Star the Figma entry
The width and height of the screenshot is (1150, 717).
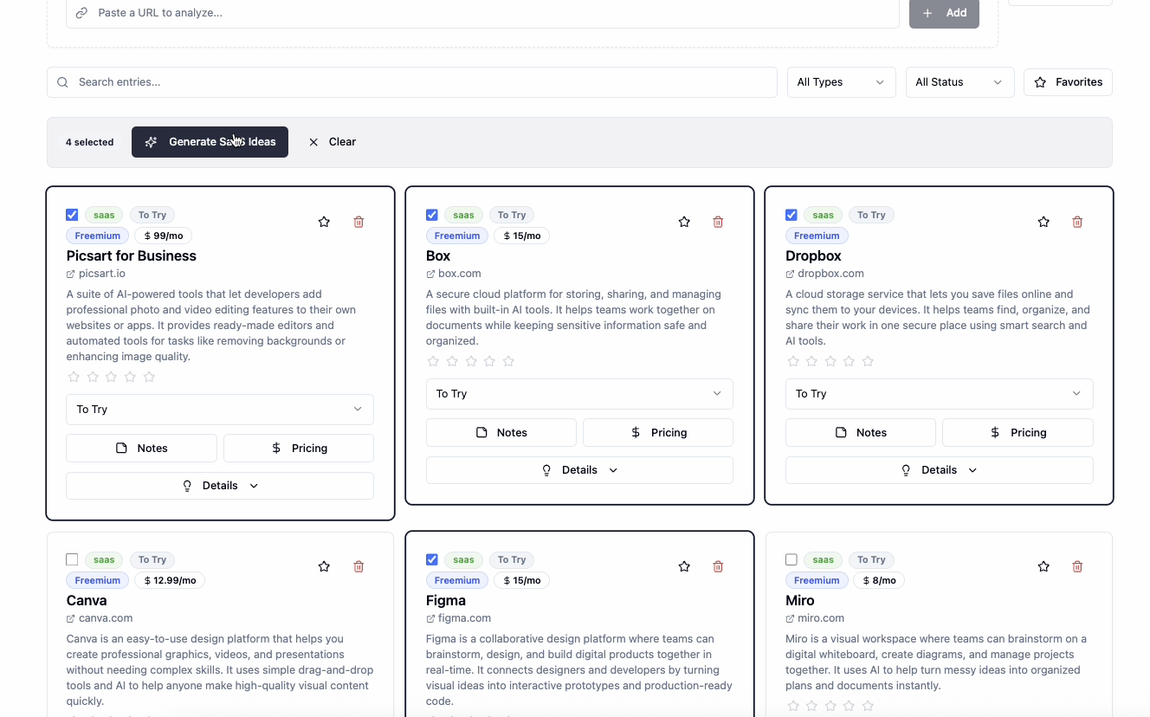point(684,566)
